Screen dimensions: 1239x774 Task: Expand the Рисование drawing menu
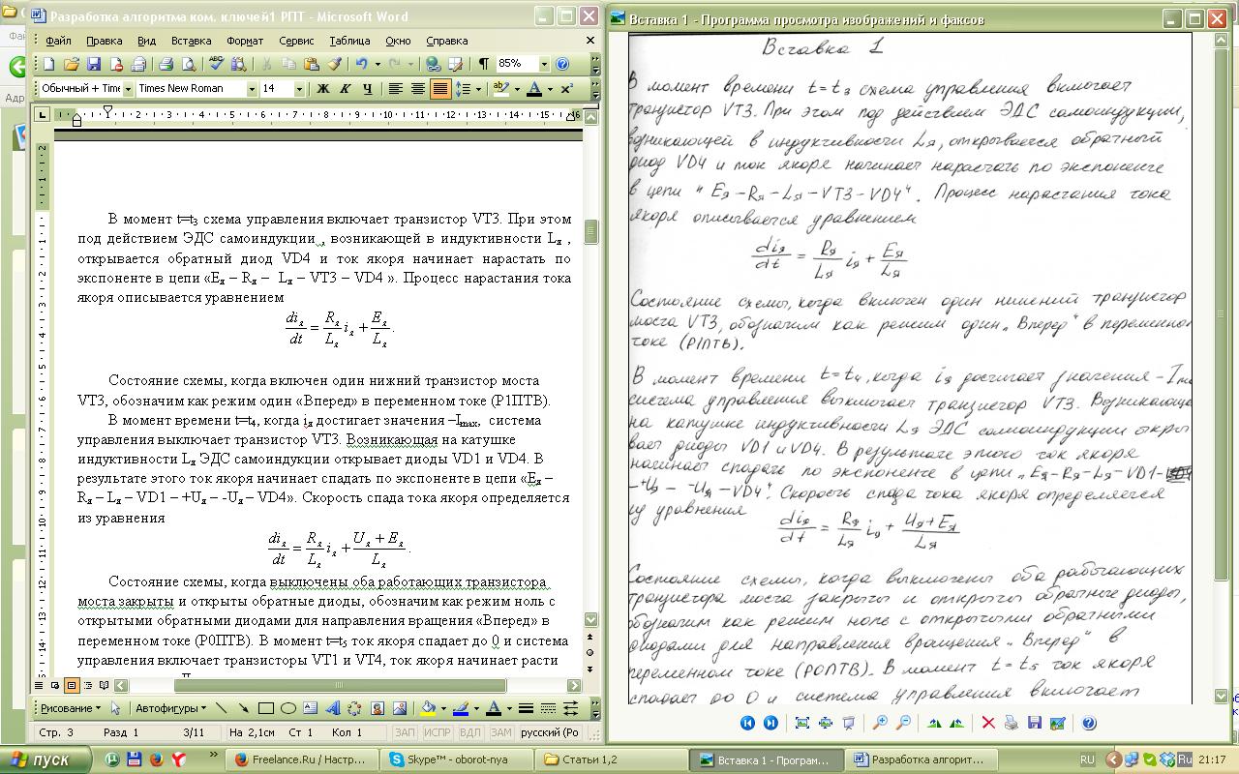coord(70,708)
